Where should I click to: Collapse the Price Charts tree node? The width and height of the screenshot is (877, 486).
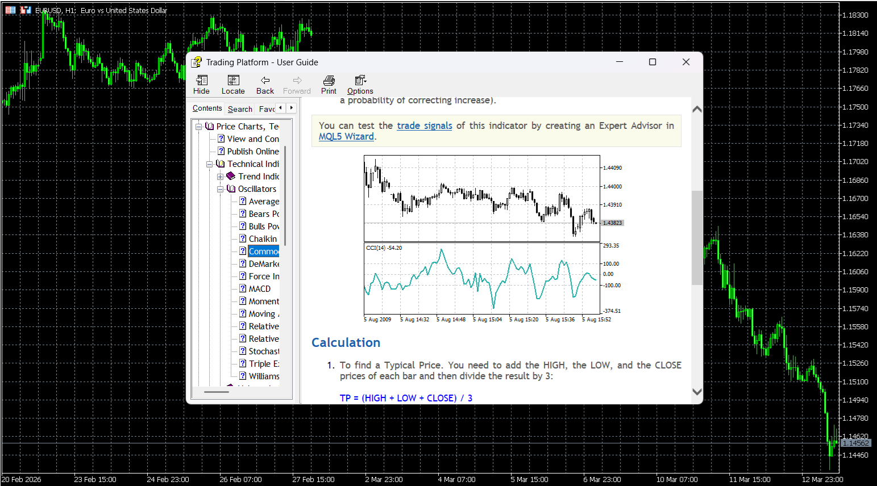(x=199, y=127)
